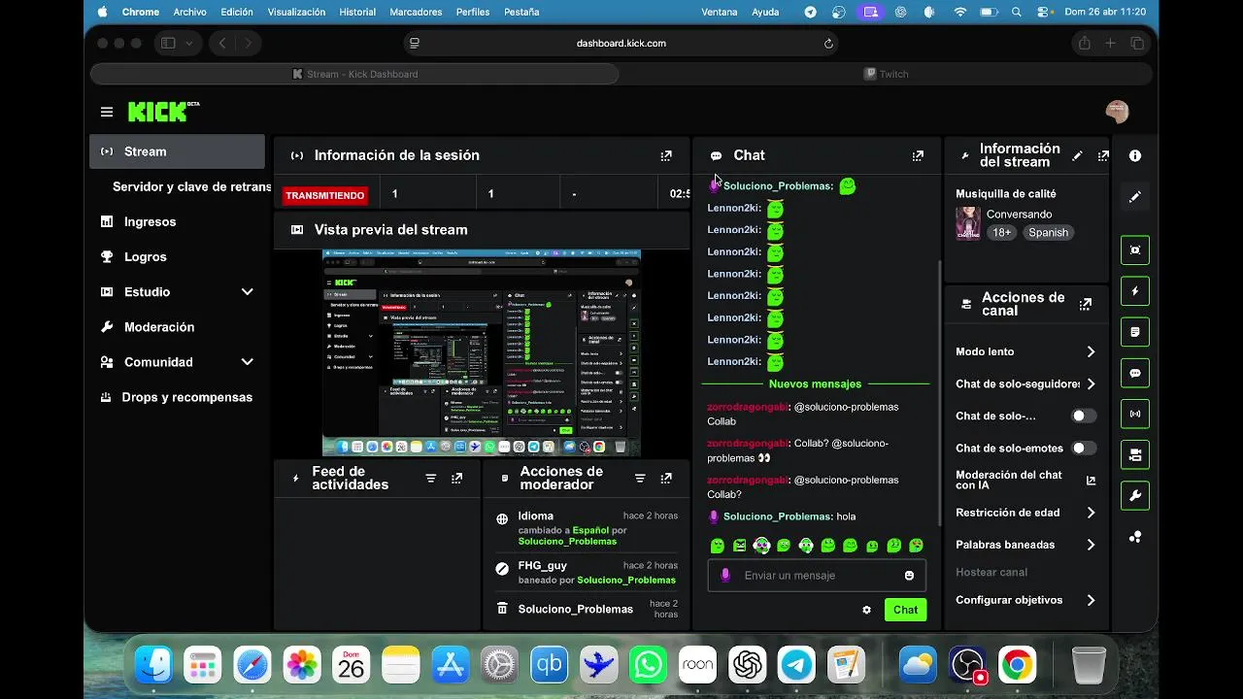The width and height of the screenshot is (1243, 699).
Task: Toggle the Chat de solo-... switch
Action: coord(1083,416)
